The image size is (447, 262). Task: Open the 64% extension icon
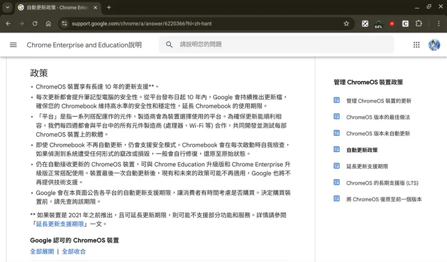(x=378, y=24)
